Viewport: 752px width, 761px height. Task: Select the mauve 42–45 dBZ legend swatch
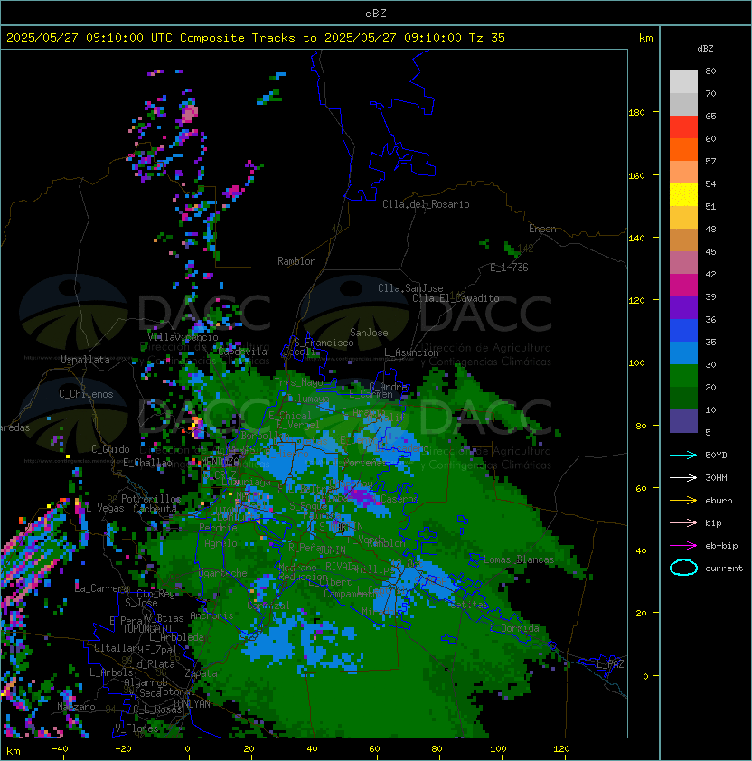(683, 263)
